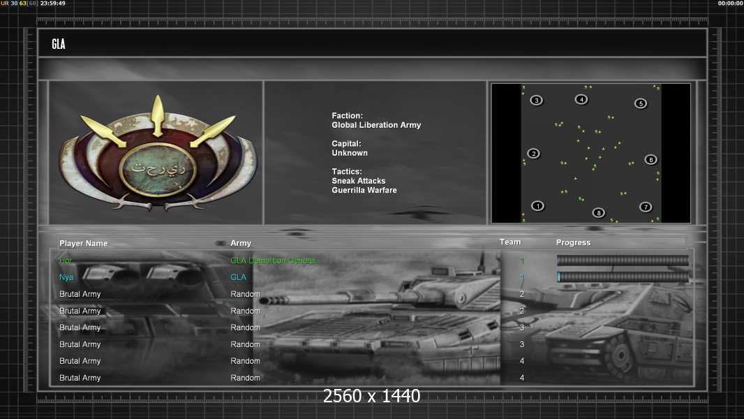Click start position marker 3 on minimap
The height and width of the screenshot is (419, 744).
click(537, 100)
